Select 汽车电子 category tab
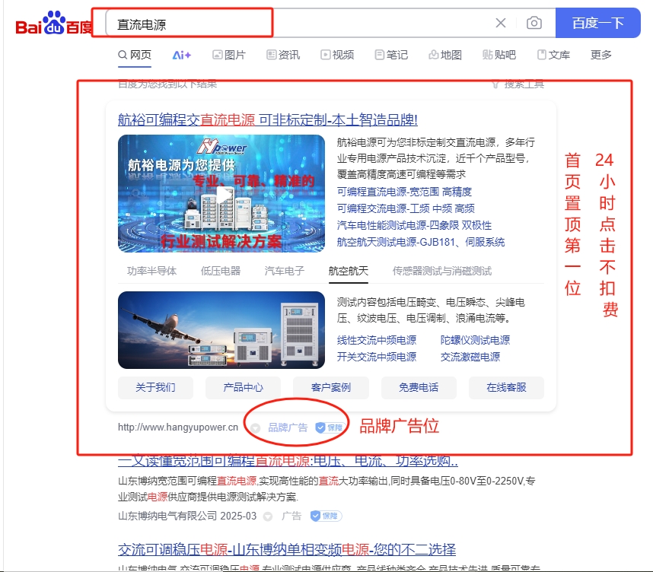 click(x=285, y=271)
